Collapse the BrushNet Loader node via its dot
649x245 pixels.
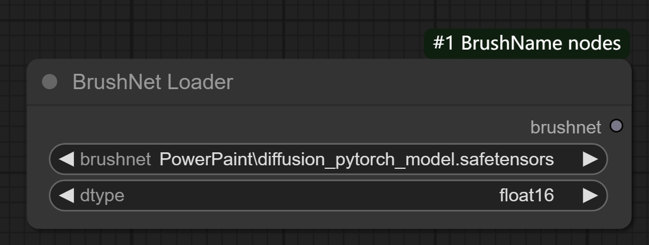pyautogui.click(x=50, y=82)
